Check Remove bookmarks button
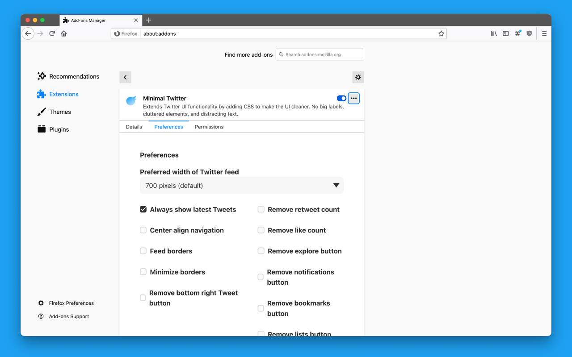572x357 pixels. point(261,308)
